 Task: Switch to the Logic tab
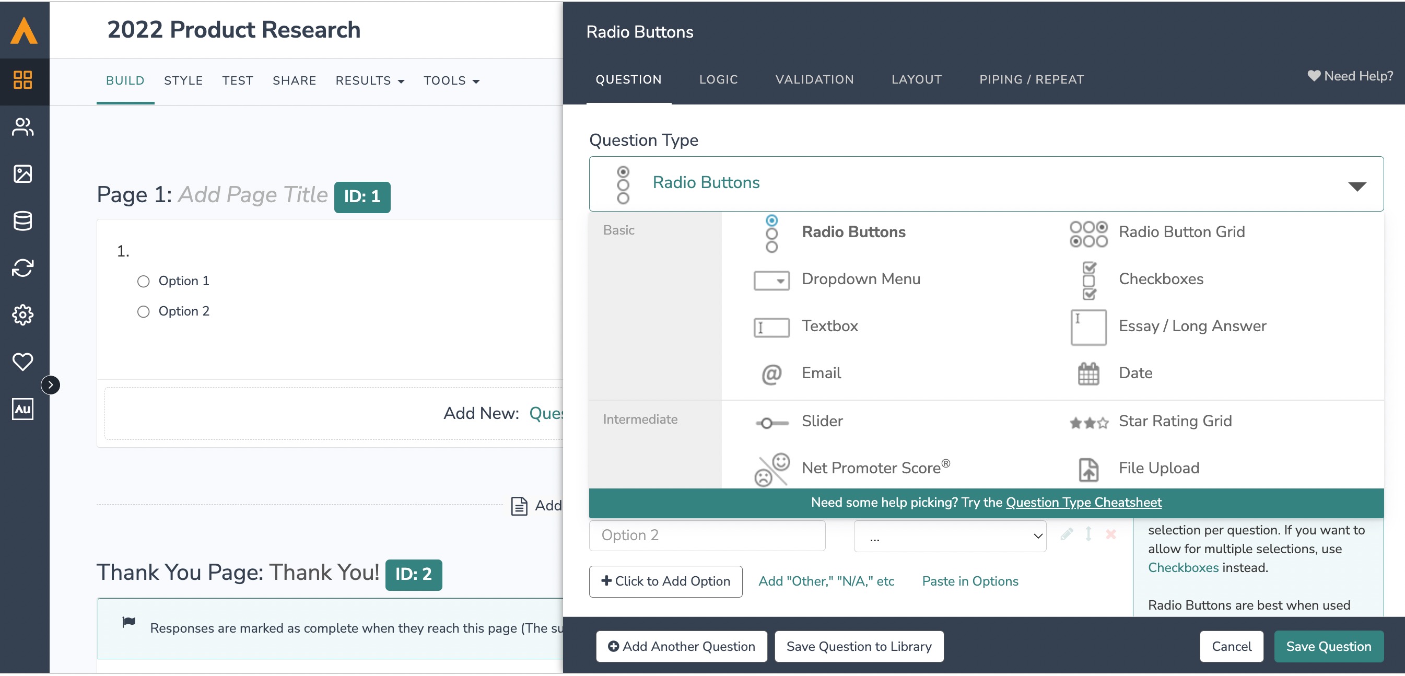[x=718, y=79]
